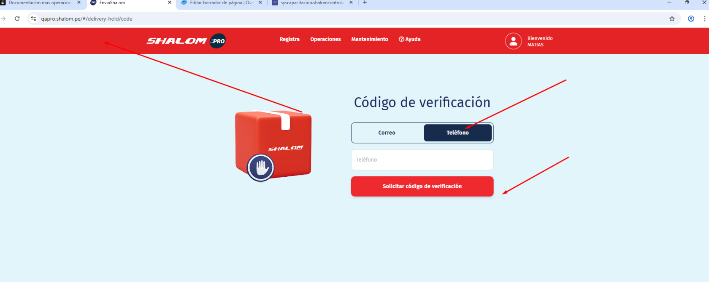Click the Shalom PRO logo

tap(186, 41)
